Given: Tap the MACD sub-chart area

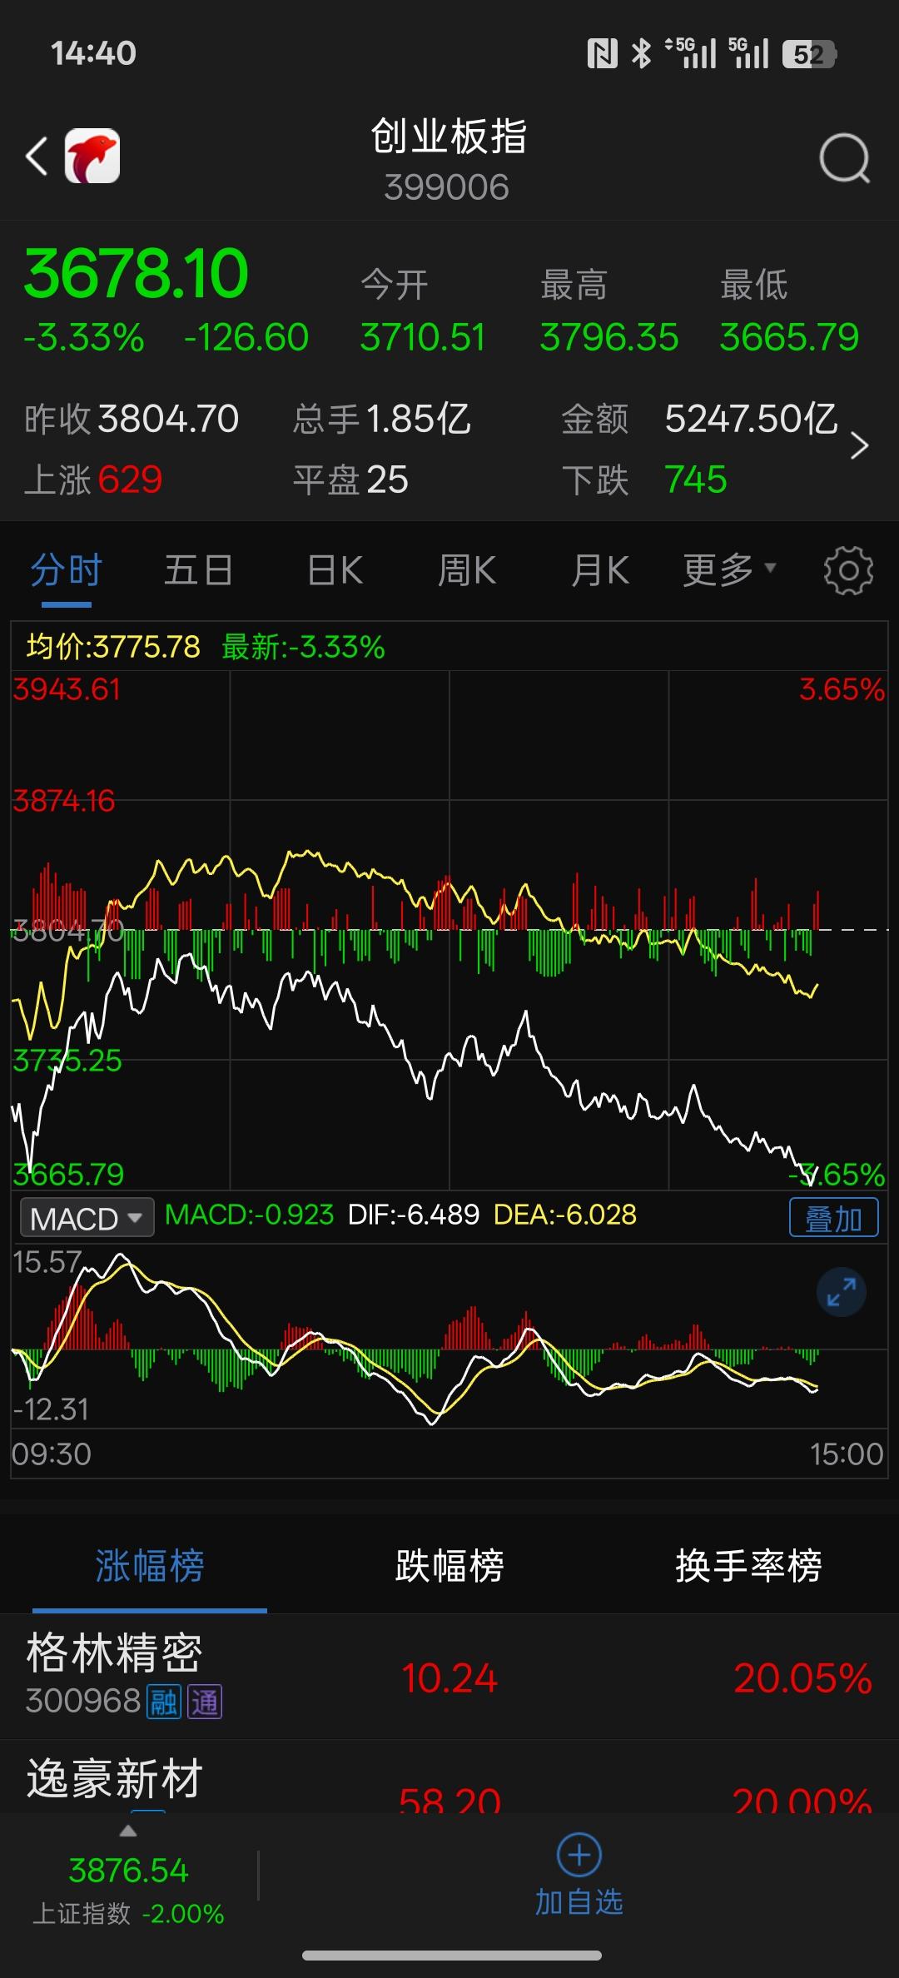Looking at the screenshot, I should point(449,1336).
